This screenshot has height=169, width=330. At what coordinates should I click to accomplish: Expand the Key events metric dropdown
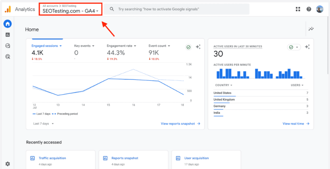pos(84,46)
